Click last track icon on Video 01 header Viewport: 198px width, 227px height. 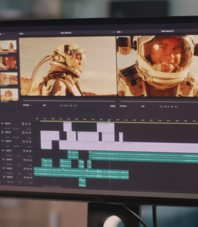pos(30,142)
